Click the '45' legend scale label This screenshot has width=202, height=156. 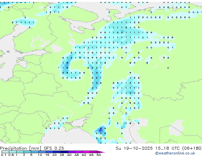pos(91,155)
